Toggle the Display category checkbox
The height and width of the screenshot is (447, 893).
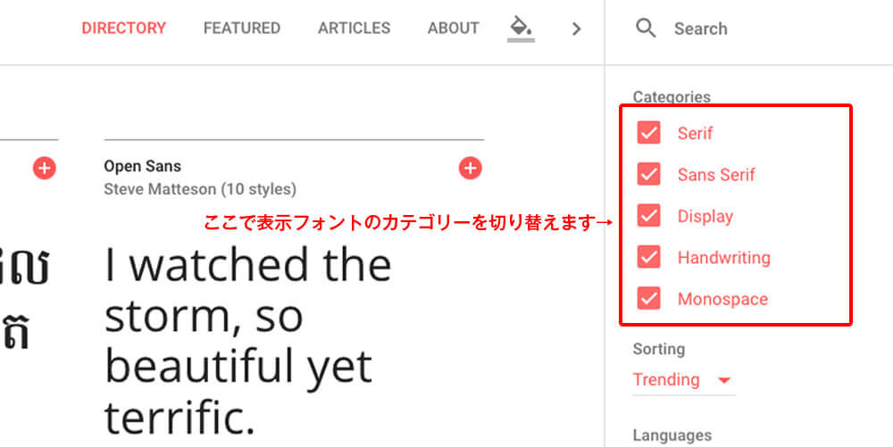pos(648,216)
